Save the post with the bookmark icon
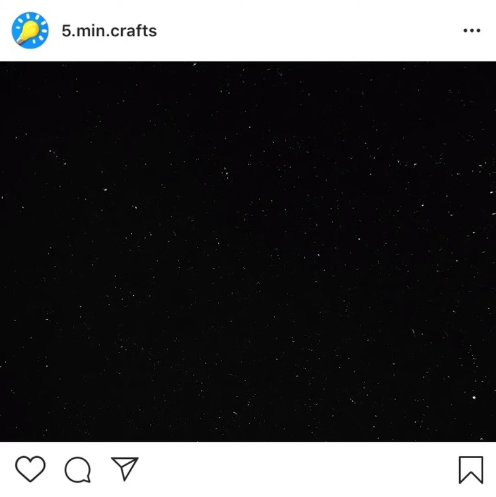The height and width of the screenshot is (497, 496). coord(471,470)
